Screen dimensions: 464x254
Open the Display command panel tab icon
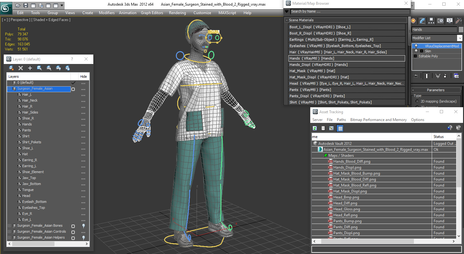tap(450, 21)
